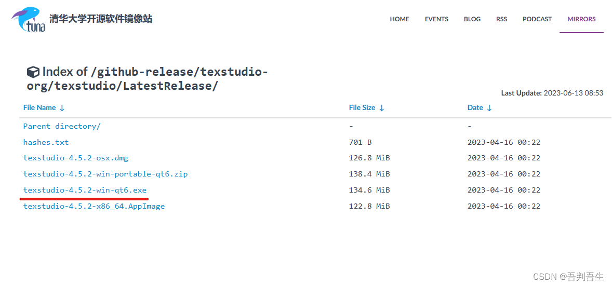
Task: Click the 126.8 MiB file size
Action: (369, 158)
